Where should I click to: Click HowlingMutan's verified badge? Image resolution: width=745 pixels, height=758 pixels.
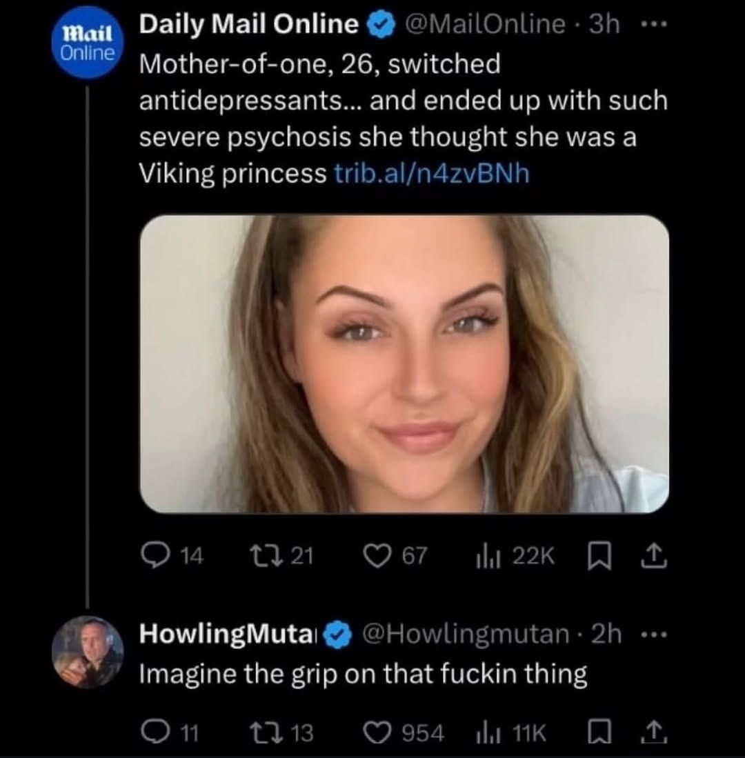335,633
